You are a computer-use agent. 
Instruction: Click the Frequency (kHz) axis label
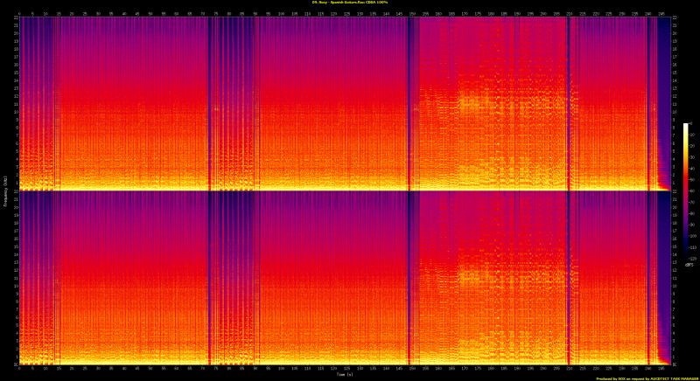pos(4,190)
